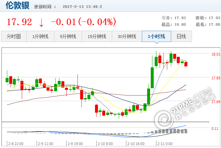Click the red down arrow indicator
The width and height of the screenshot is (221, 148).
(x=41, y=22)
